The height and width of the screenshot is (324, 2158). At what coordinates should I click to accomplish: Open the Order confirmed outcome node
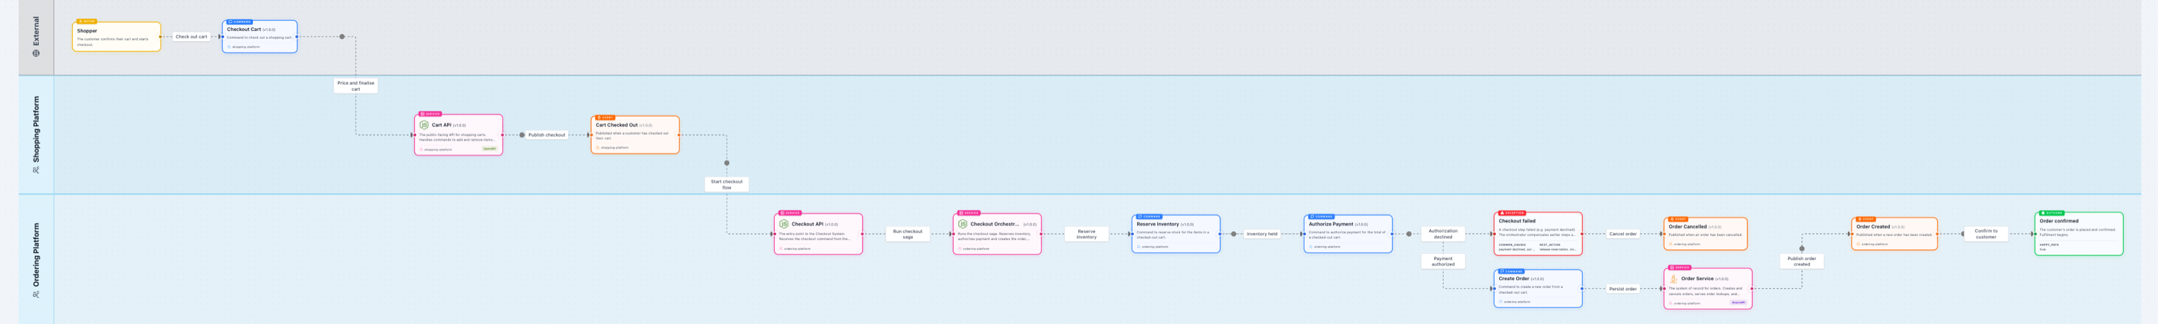point(2078,234)
